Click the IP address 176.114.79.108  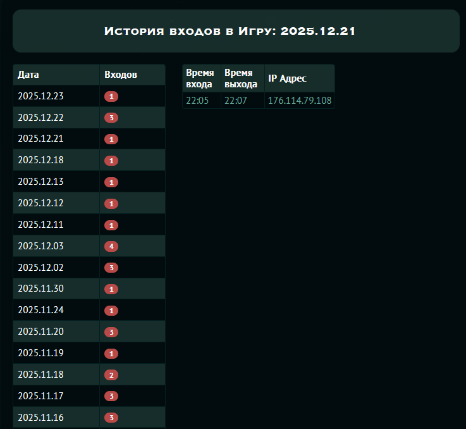coord(299,101)
